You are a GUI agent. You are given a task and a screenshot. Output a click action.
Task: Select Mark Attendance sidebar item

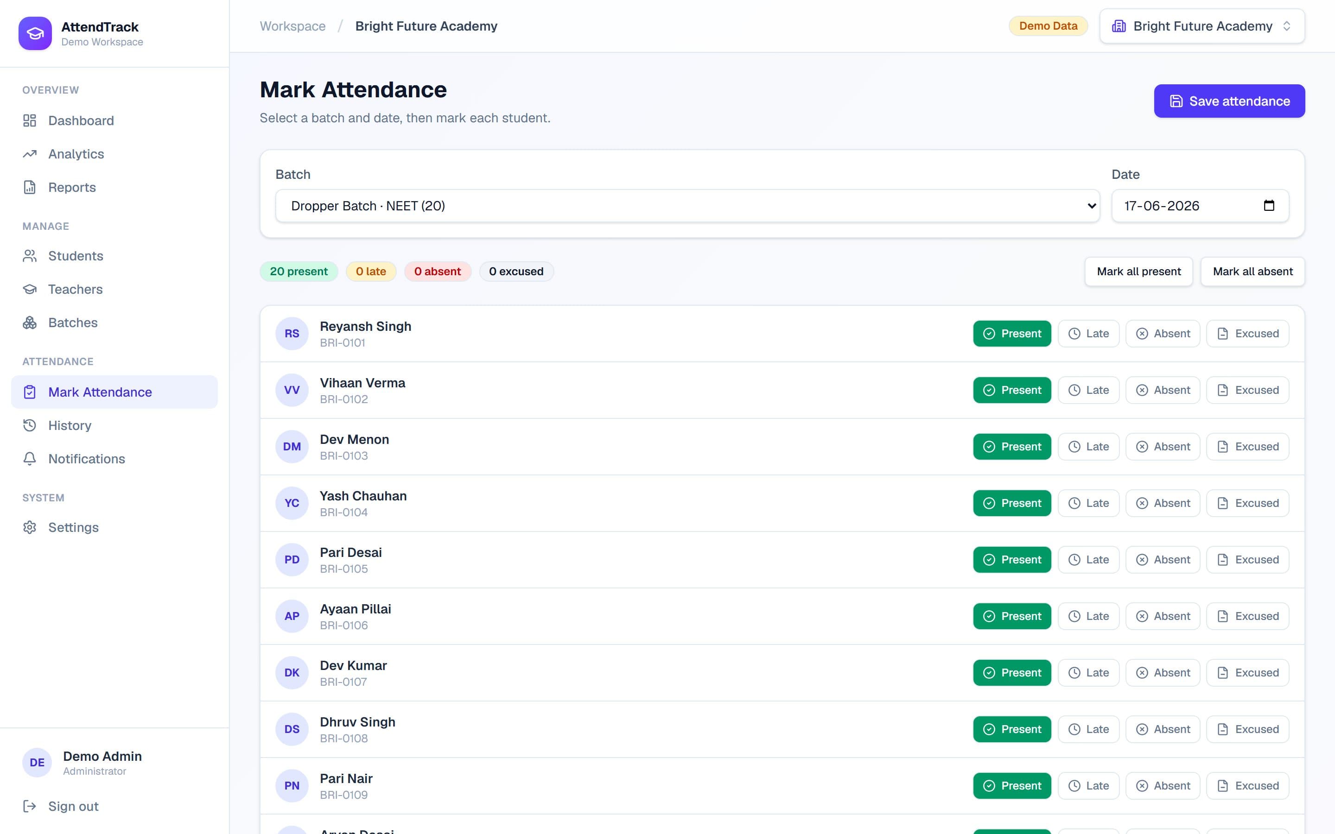(114, 392)
